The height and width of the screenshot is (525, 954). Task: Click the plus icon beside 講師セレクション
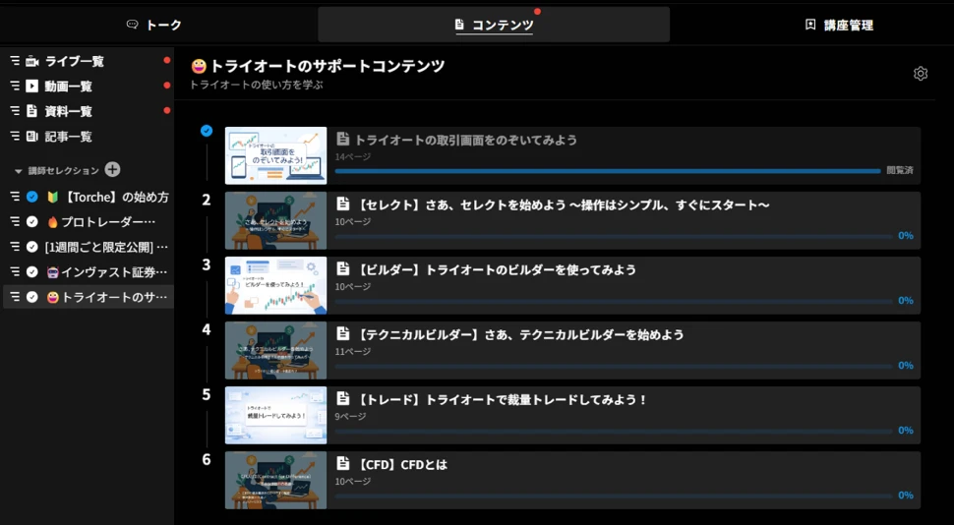tap(112, 170)
